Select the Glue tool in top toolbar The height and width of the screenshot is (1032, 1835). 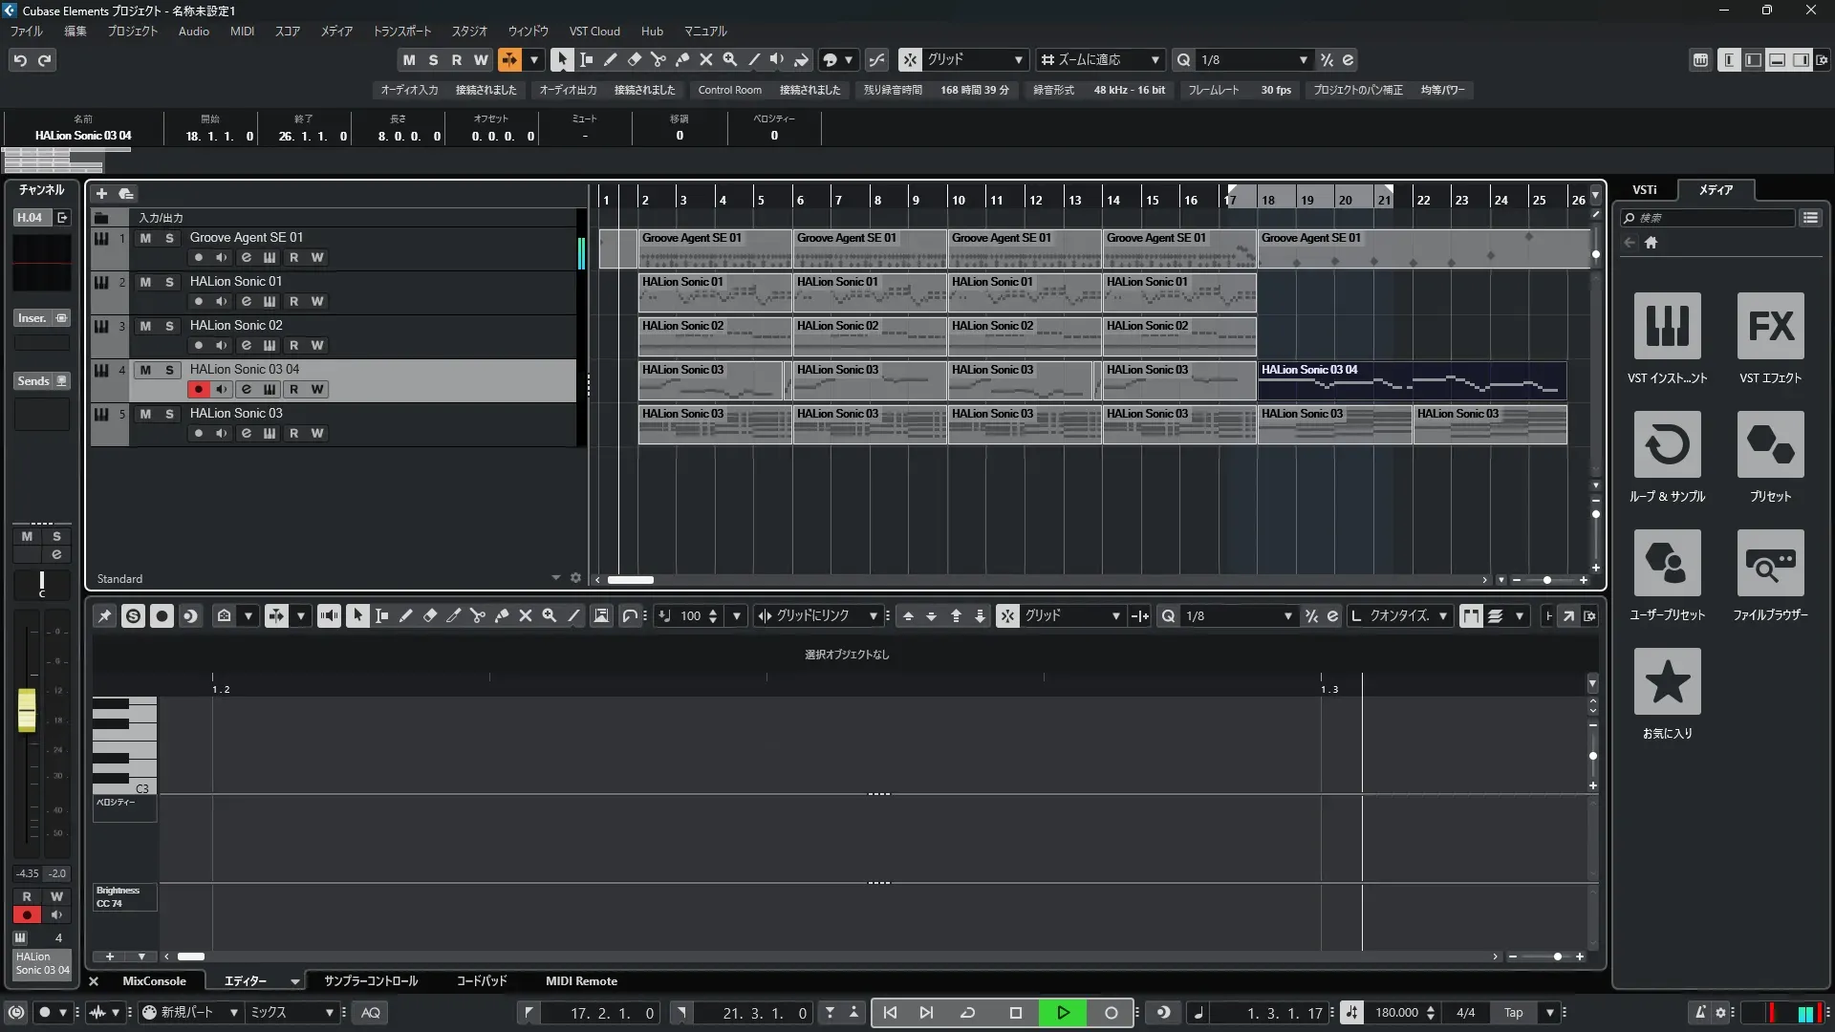[x=682, y=59]
